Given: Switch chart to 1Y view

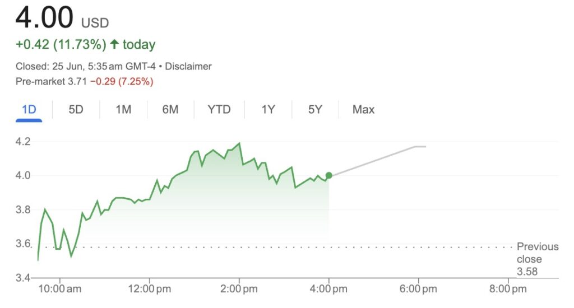Looking at the screenshot, I should (268, 109).
